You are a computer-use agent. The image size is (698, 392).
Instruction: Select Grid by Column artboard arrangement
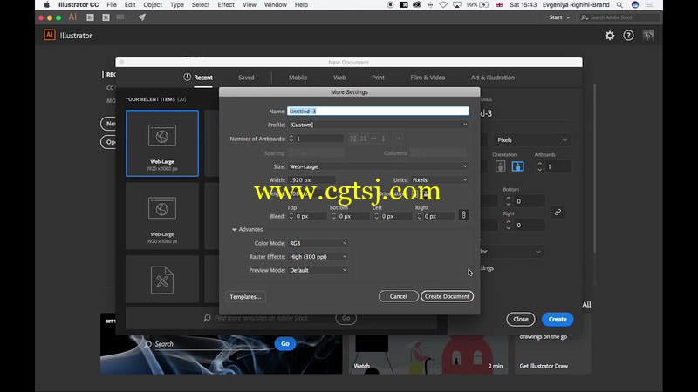tap(364, 139)
